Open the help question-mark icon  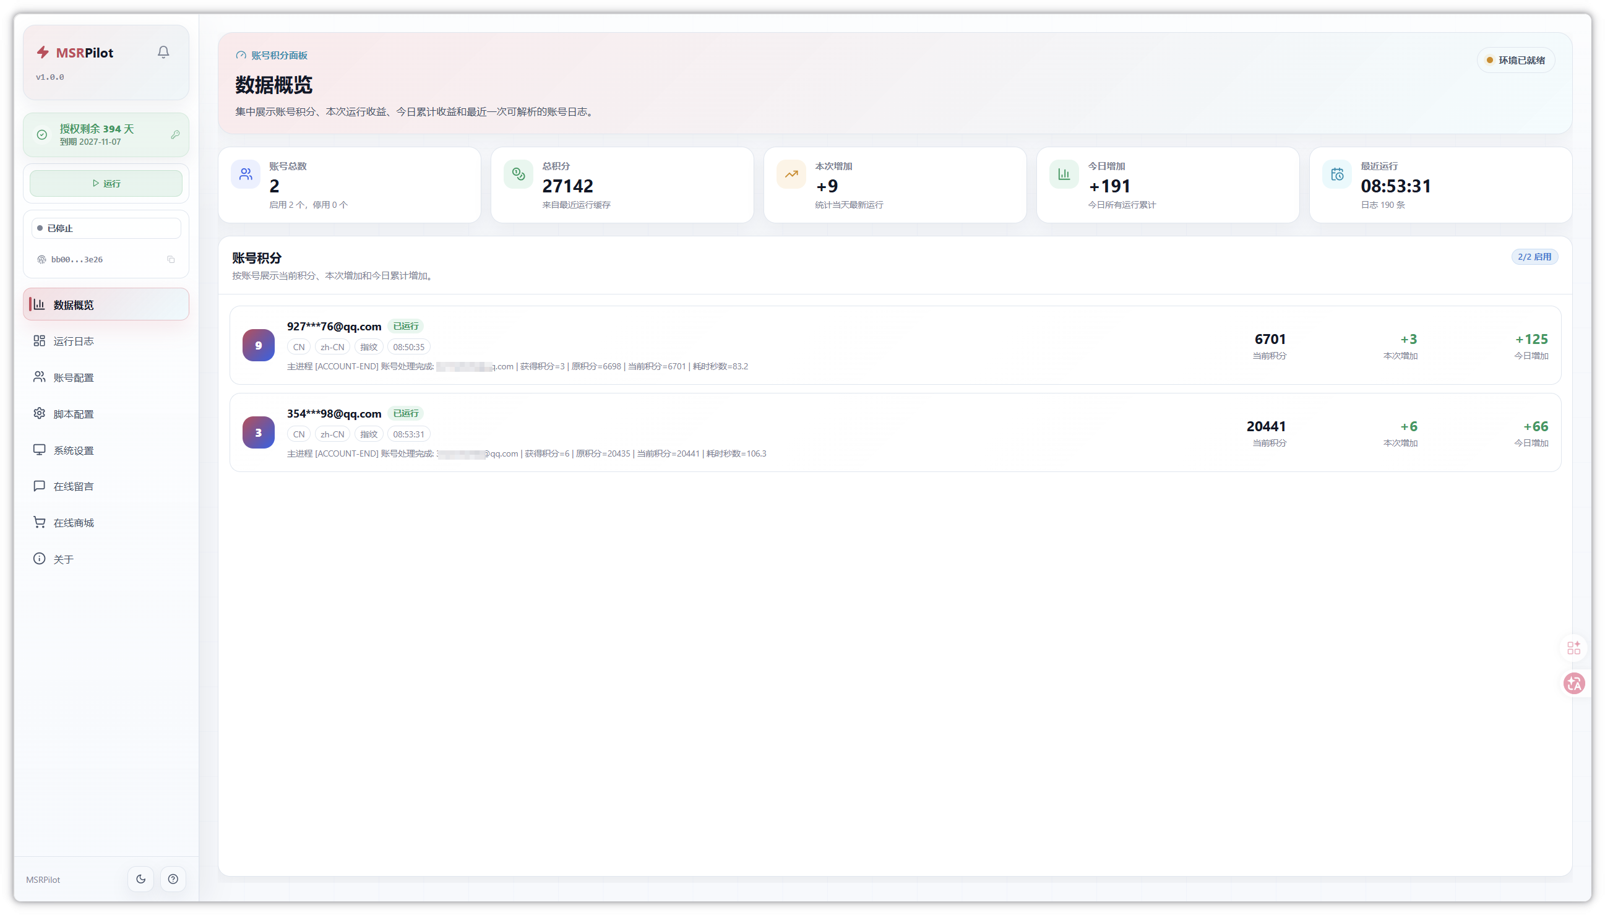173,878
